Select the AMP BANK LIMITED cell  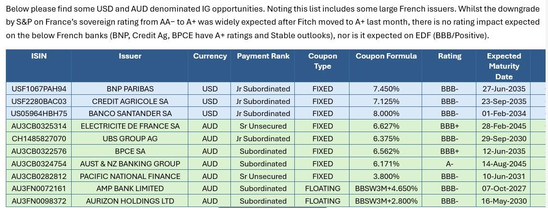[x=130, y=188]
